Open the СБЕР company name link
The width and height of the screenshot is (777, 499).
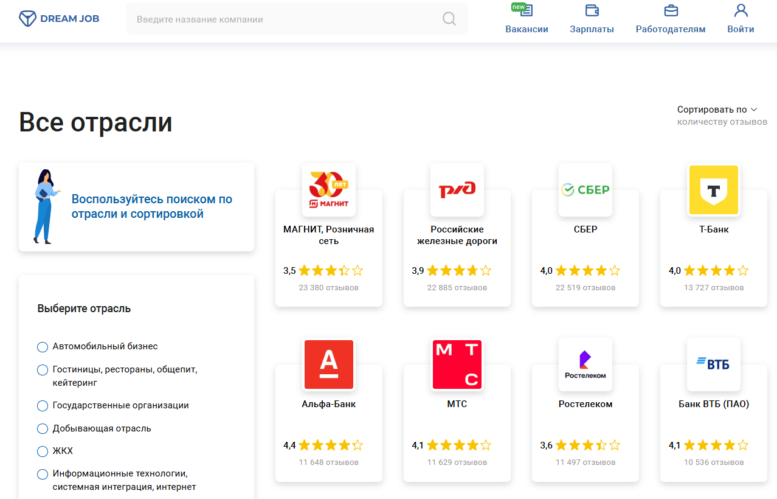click(585, 229)
